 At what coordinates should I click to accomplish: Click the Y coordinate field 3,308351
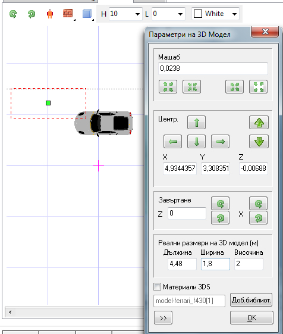click(x=216, y=168)
